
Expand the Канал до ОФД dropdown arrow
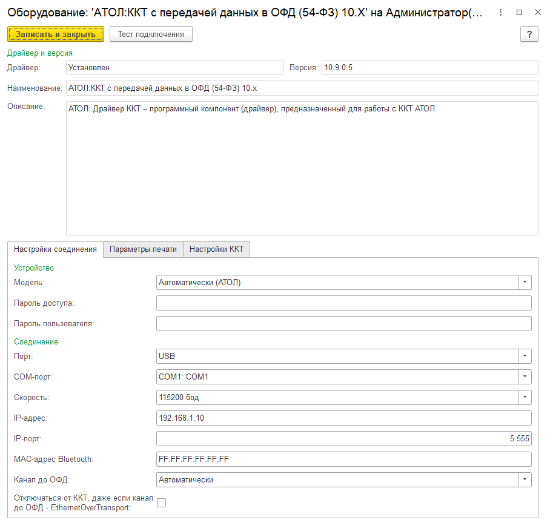[525, 479]
